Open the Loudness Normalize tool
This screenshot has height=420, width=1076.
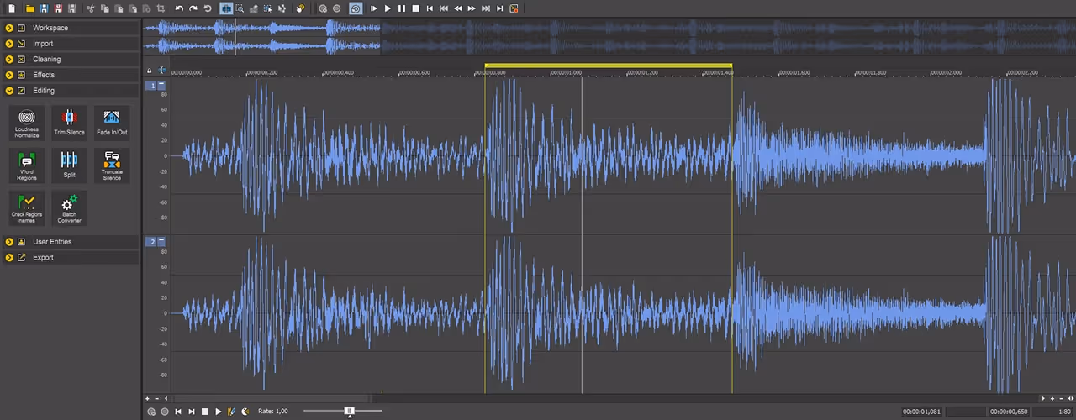point(27,123)
